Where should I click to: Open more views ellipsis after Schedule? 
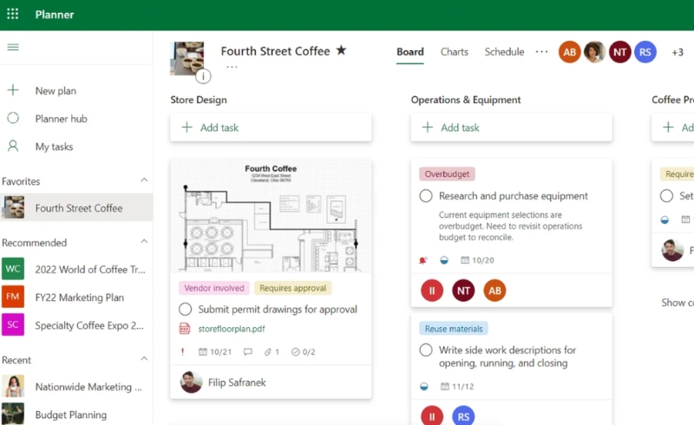coord(541,52)
